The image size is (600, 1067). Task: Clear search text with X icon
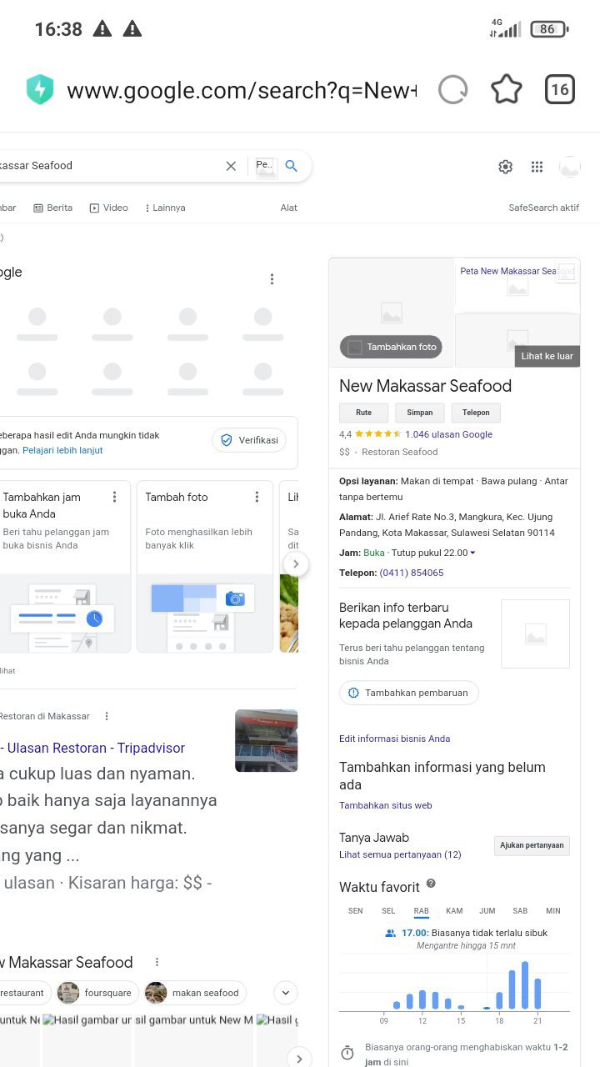point(231,166)
